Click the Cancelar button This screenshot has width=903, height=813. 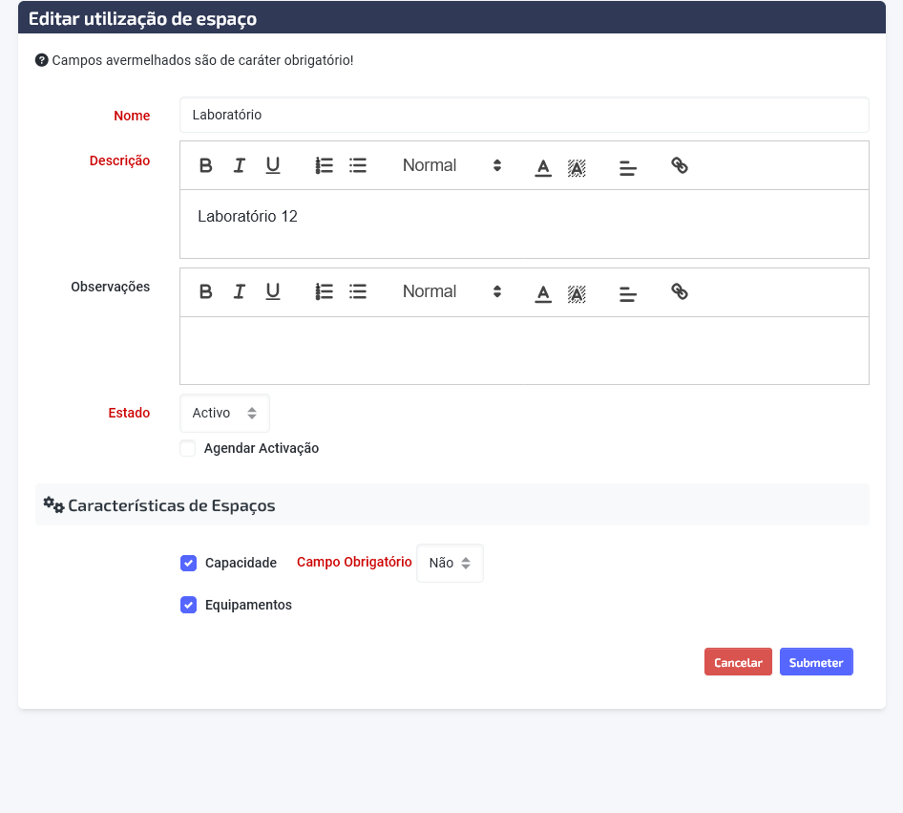pos(738,662)
